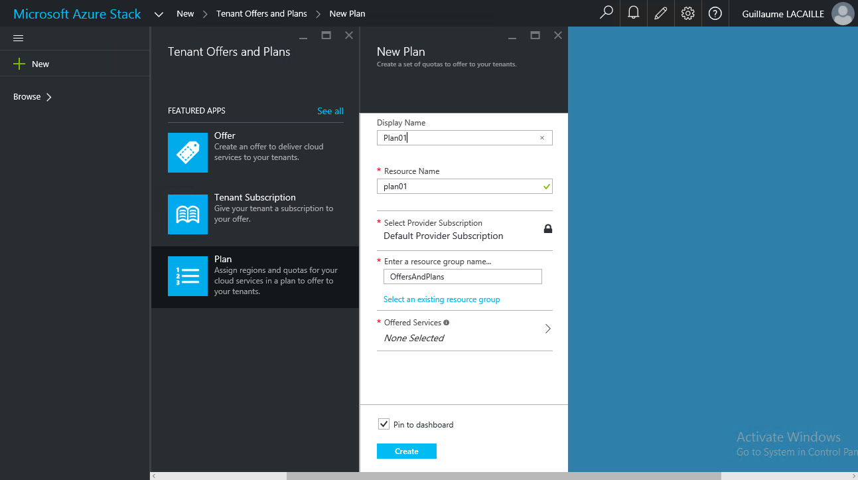Maximize the New Plan blade
This screenshot has height=480, width=858.
(x=536, y=35)
